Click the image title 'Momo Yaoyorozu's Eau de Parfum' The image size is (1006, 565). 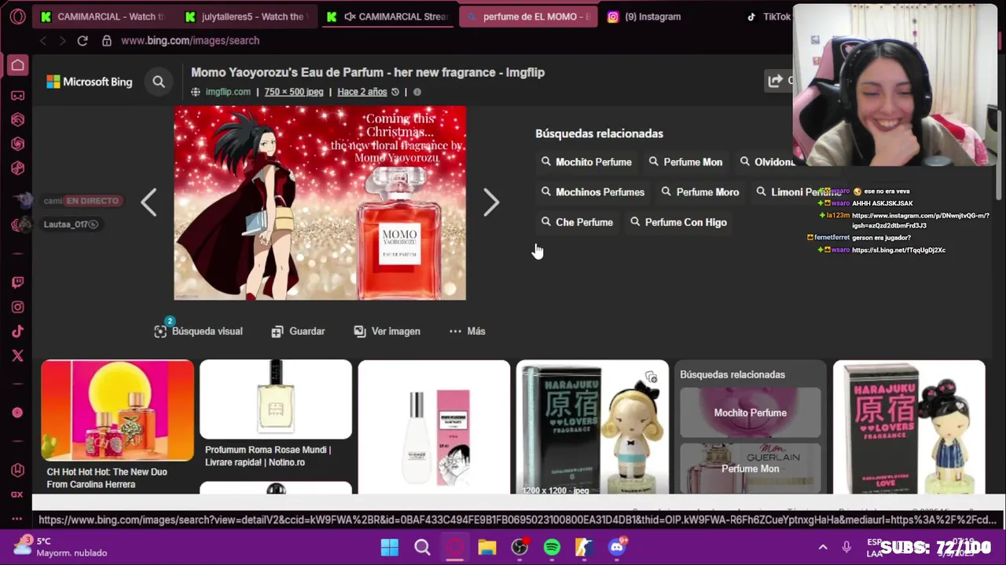[x=368, y=72]
